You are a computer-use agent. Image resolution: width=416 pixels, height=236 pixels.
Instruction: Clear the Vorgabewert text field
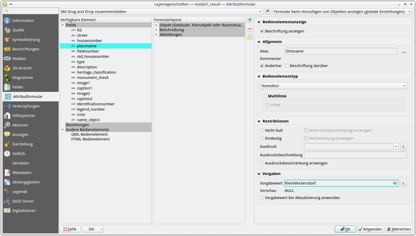pyautogui.click(x=395, y=183)
